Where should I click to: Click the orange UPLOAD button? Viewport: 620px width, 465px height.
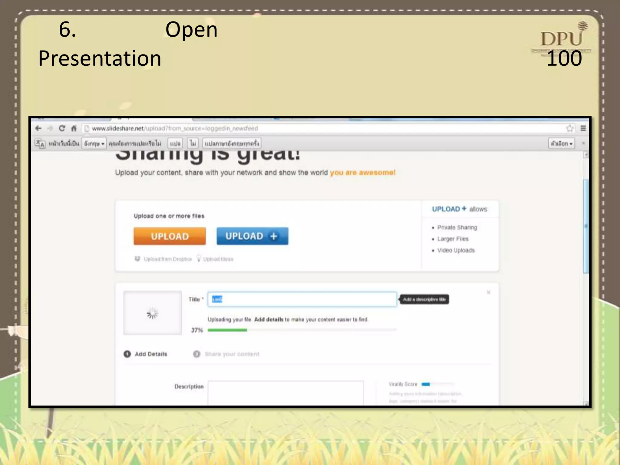click(x=170, y=236)
